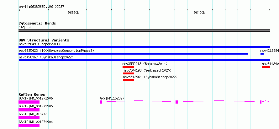This screenshot has height=129, width=279.
Task: Click the 96390k ruler tick label
Action: [73, 13]
